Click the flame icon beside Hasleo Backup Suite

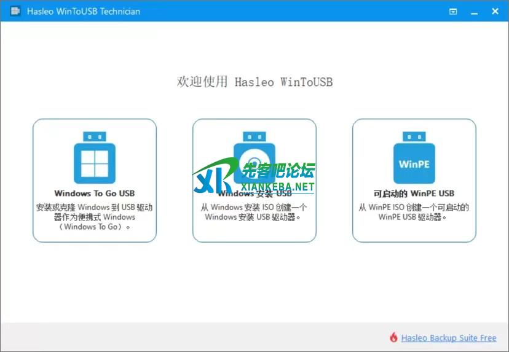tap(393, 337)
